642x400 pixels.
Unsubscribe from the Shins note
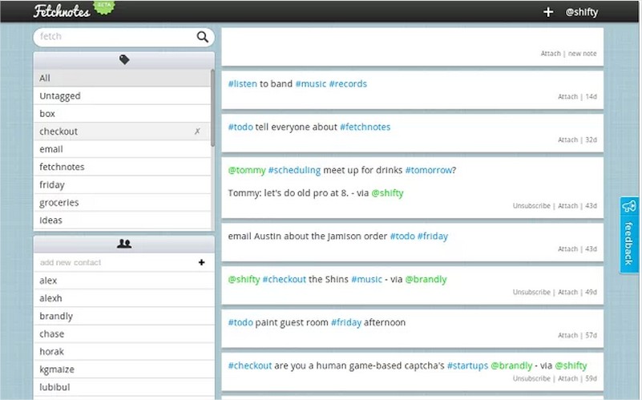531,293
